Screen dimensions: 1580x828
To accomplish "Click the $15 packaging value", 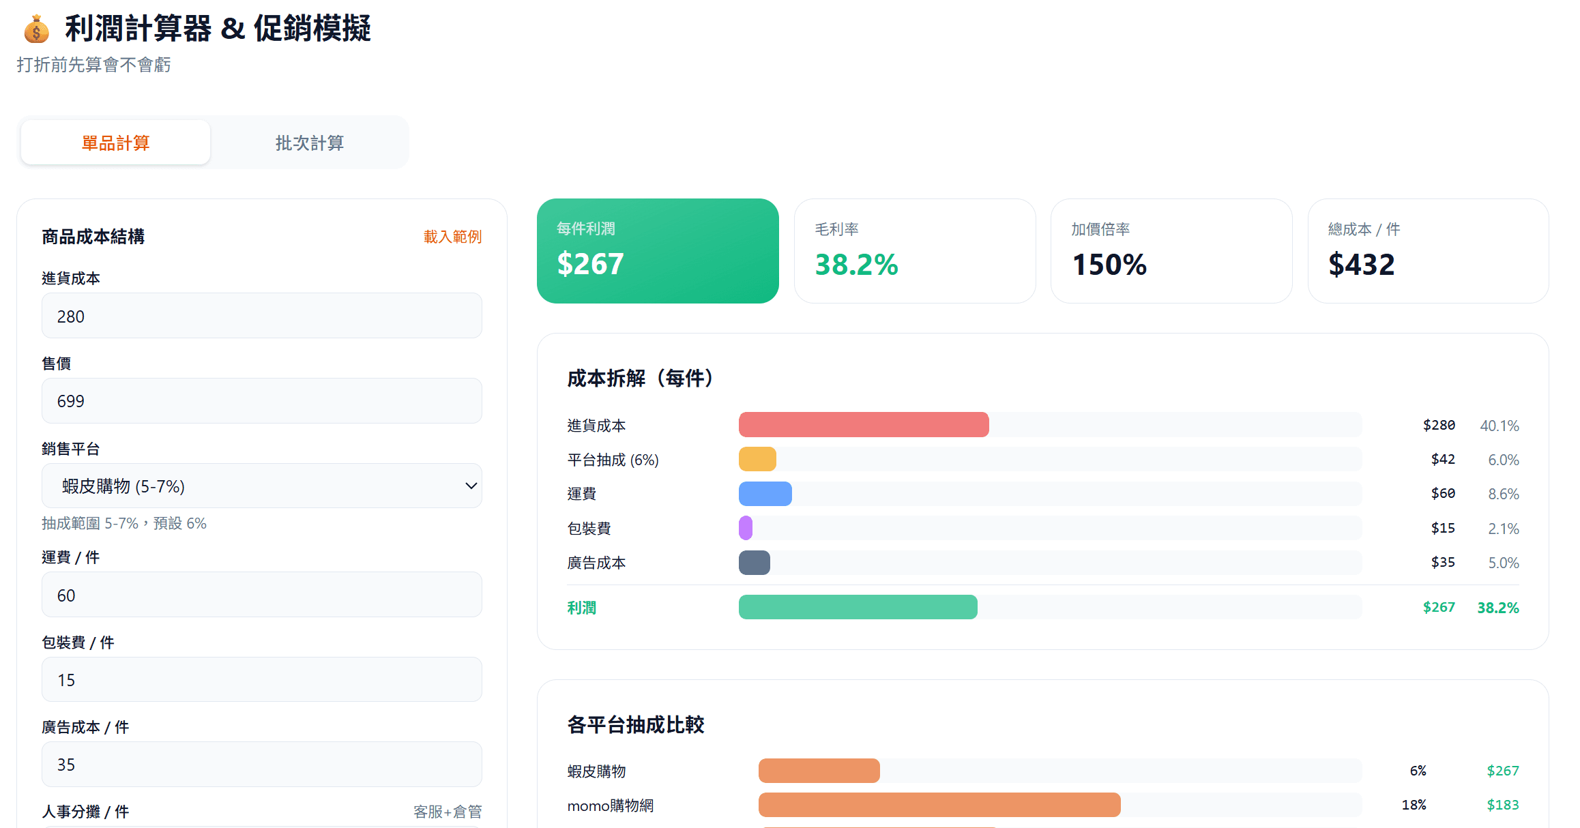I will pos(1443,528).
